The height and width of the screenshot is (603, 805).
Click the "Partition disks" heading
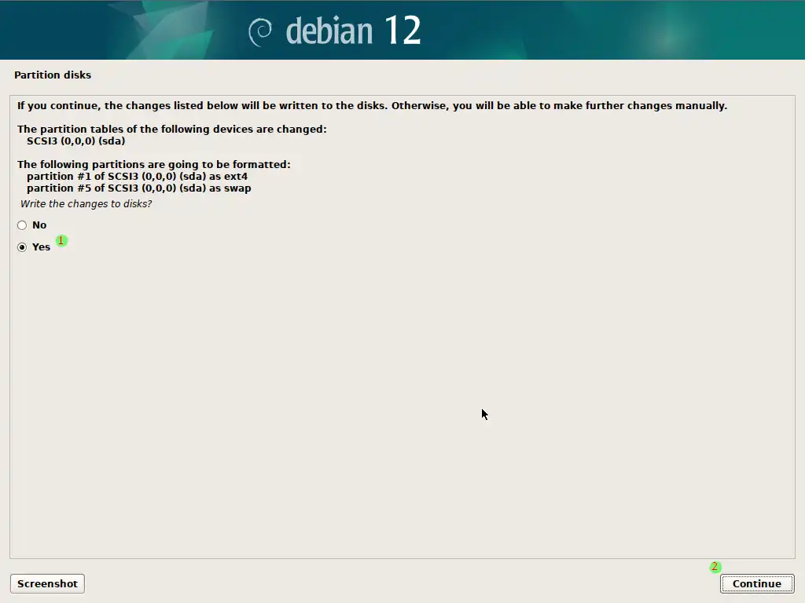point(53,75)
